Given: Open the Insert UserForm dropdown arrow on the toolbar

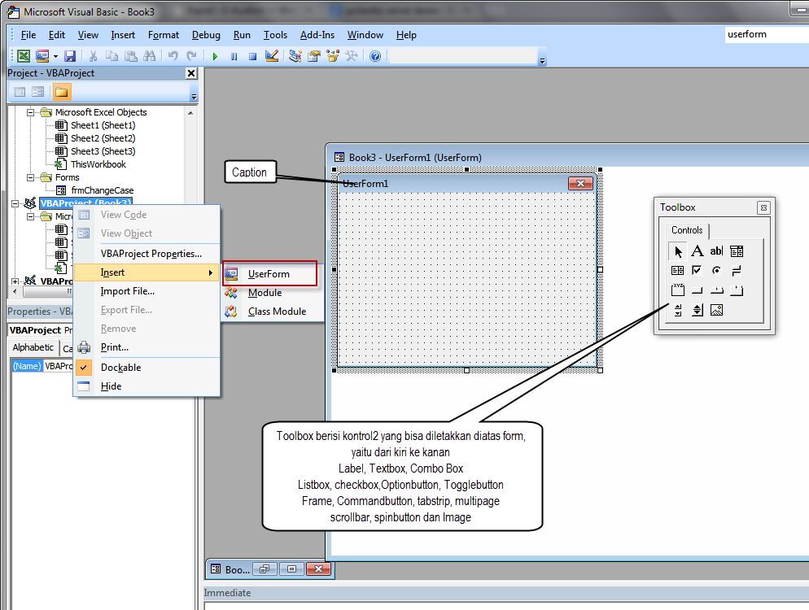Looking at the screenshot, I should (54, 55).
